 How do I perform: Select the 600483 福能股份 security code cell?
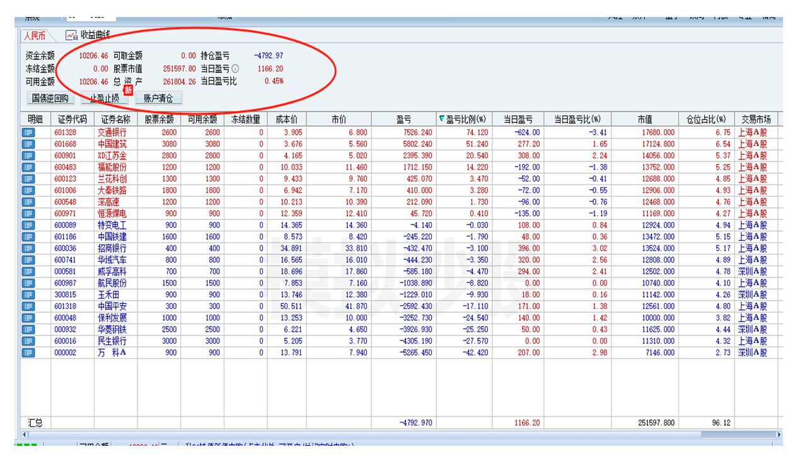pos(66,167)
